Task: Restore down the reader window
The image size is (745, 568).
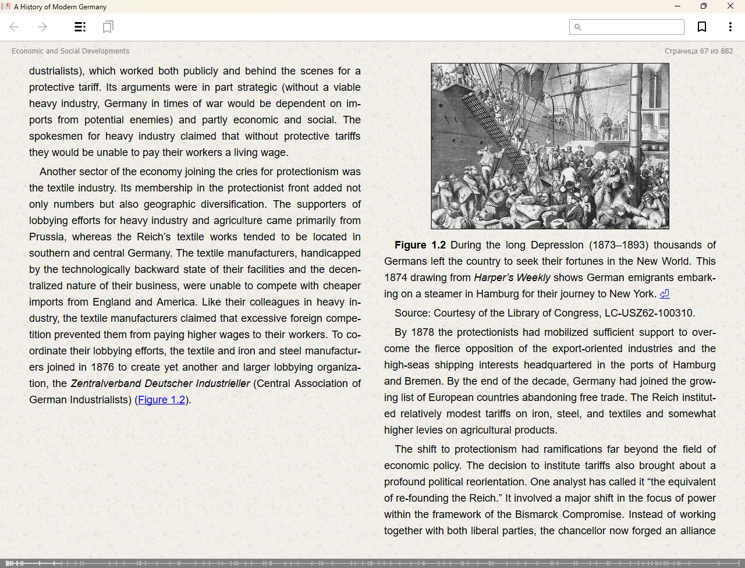Action: [704, 6]
